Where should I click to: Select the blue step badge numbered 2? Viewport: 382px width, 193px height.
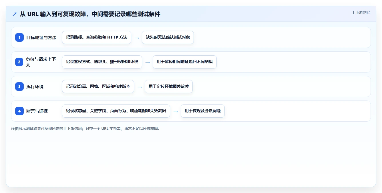pos(19,62)
